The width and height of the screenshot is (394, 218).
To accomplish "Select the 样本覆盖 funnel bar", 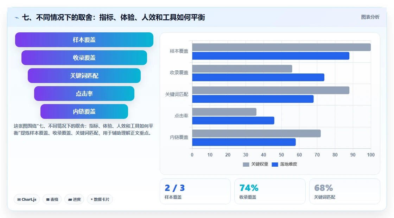I will click(x=84, y=40).
